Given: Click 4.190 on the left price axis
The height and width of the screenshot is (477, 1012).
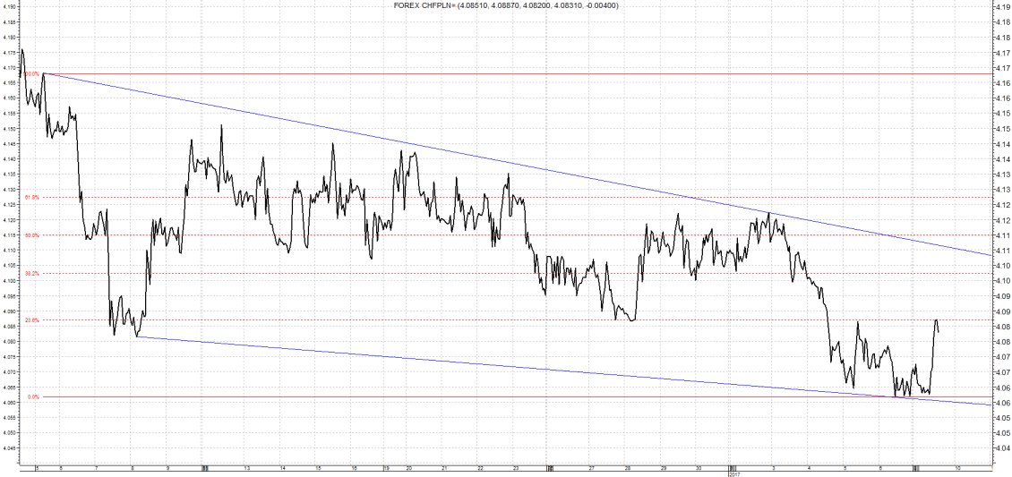Looking at the screenshot, I should (x=10, y=6).
